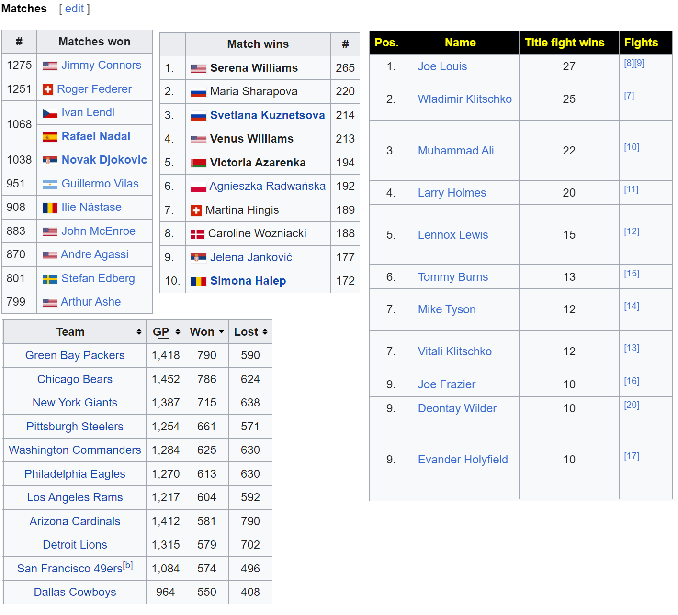Open the Agnieszka Radwańska link
The height and width of the screenshot is (615, 678).
click(268, 186)
